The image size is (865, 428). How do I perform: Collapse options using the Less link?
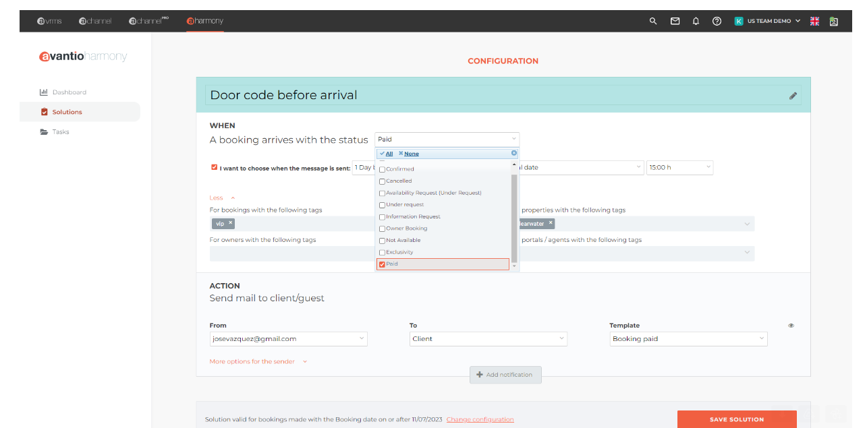[x=217, y=198]
